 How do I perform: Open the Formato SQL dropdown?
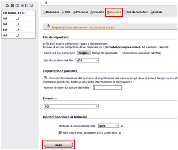pyautogui.click(x=71, y=106)
